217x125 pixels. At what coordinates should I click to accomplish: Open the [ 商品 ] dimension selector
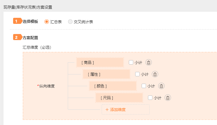pyautogui.click(x=100, y=62)
